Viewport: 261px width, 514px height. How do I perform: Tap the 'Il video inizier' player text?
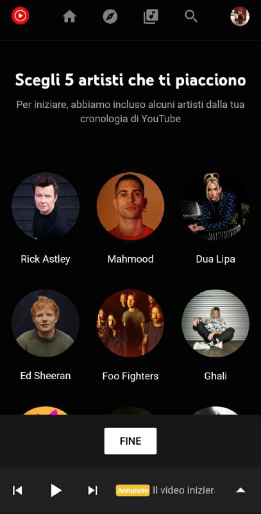click(183, 490)
